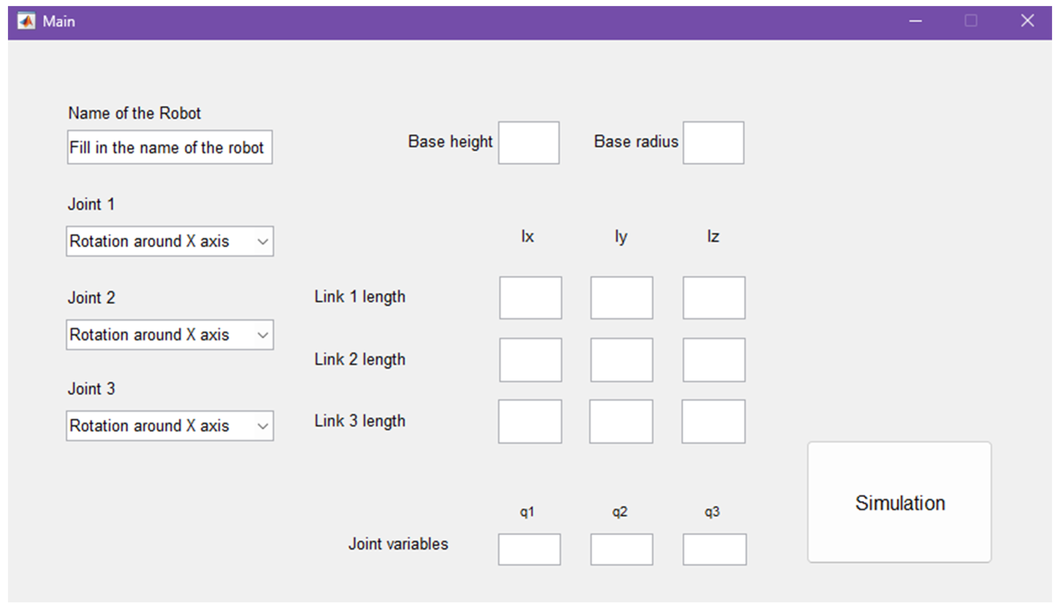Select the Base radius input box
The width and height of the screenshot is (1059, 610).
pyautogui.click(x=713, y=143)
